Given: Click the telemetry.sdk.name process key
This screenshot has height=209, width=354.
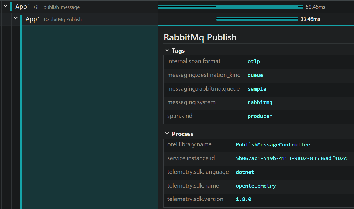Looking at the screenshot, I should pyautogui.click(x=193, y=186).
